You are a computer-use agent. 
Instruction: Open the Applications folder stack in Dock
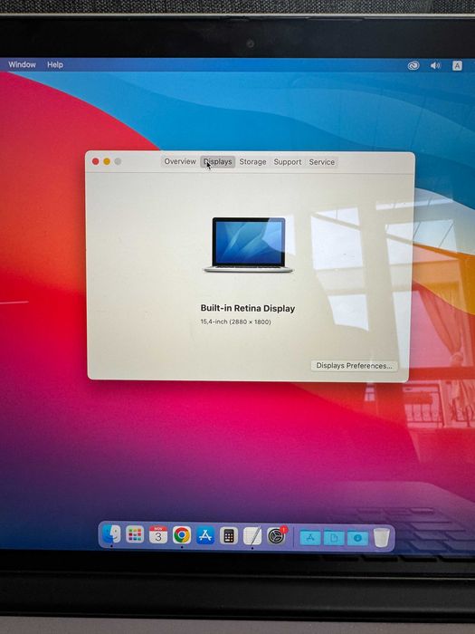(x=310, y=538)
